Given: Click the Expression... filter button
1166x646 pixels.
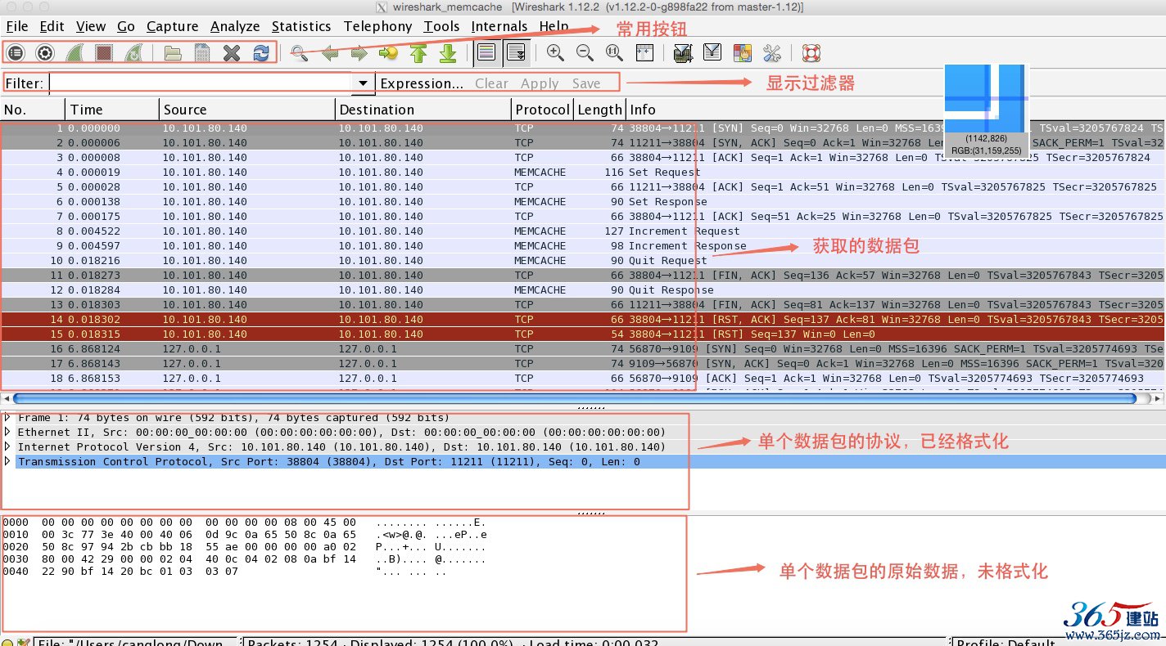Looking at the screenshot, I should pyautogui.click(x=422, y=83).
